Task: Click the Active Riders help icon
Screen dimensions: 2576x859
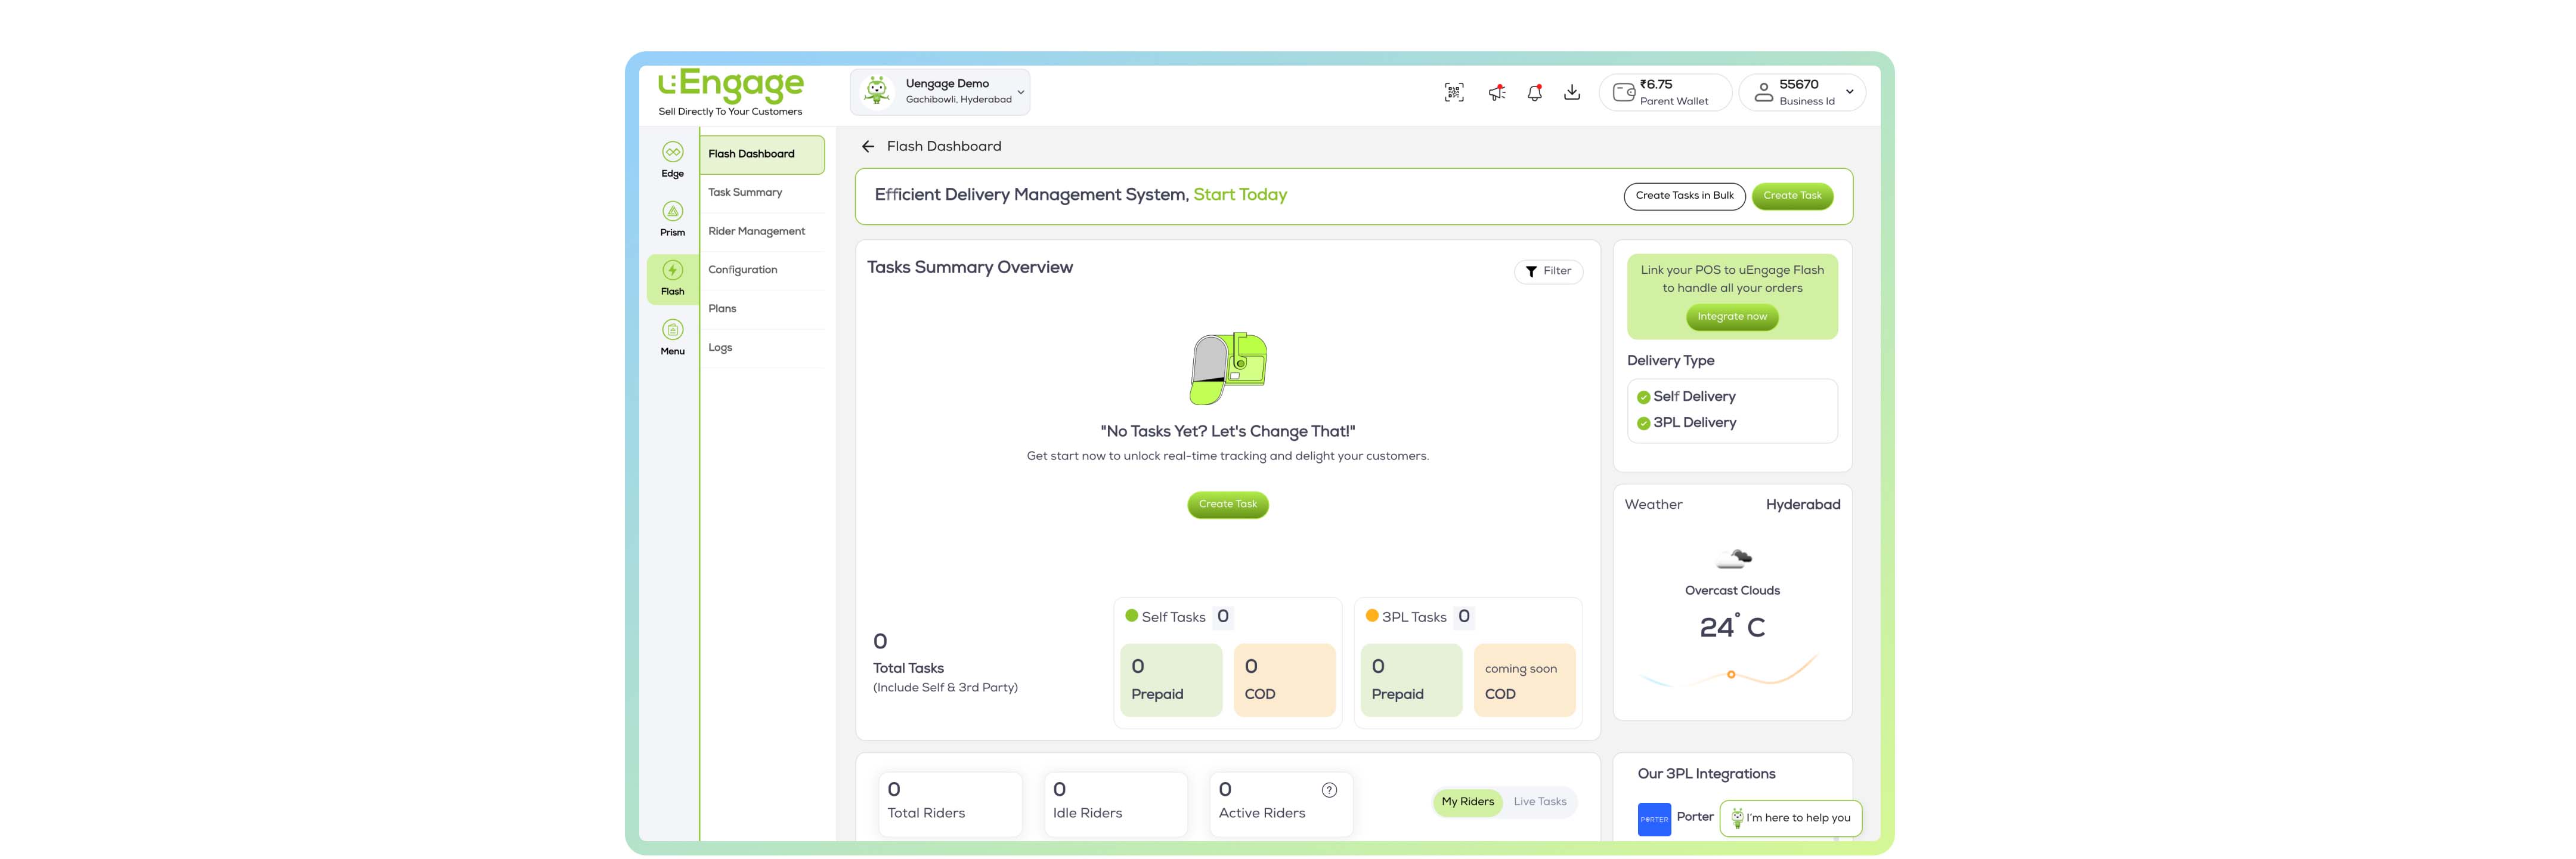Action: click(x=1329, y=790)
